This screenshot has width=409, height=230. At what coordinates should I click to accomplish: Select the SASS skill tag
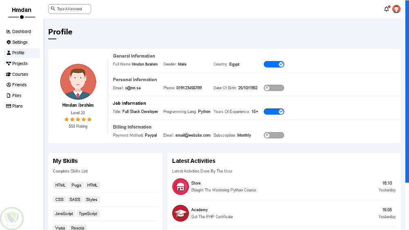(74, 200)
